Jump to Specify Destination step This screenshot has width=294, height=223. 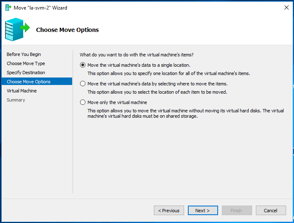point(26,73)
